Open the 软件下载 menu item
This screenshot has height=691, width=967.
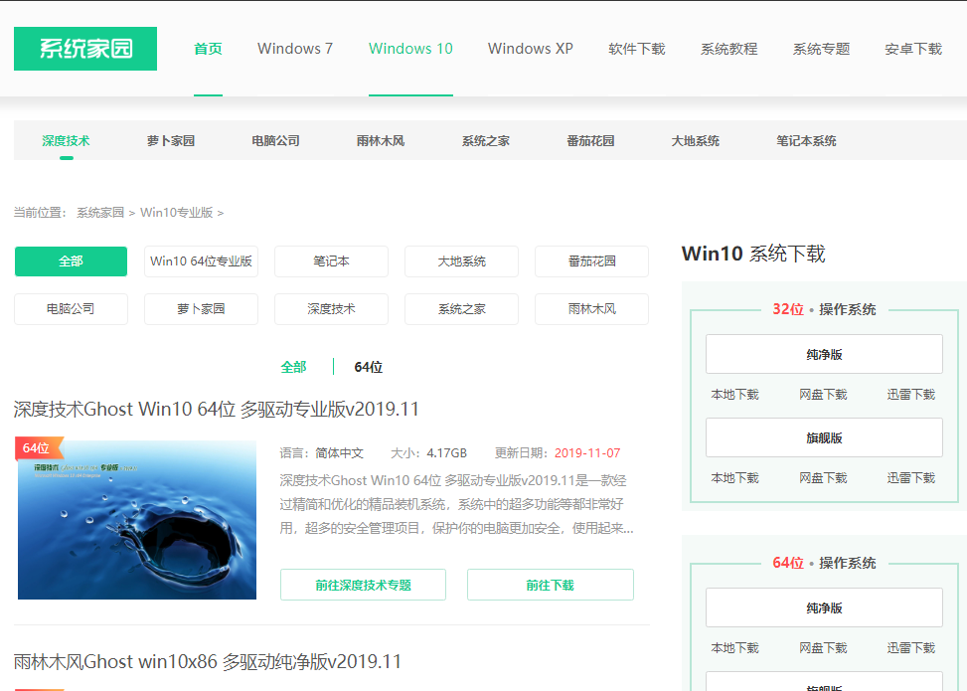(636, 48)
